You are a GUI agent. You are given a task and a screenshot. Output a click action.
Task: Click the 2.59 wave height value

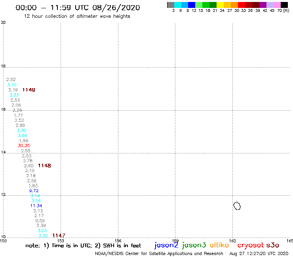tap(32, 181)
